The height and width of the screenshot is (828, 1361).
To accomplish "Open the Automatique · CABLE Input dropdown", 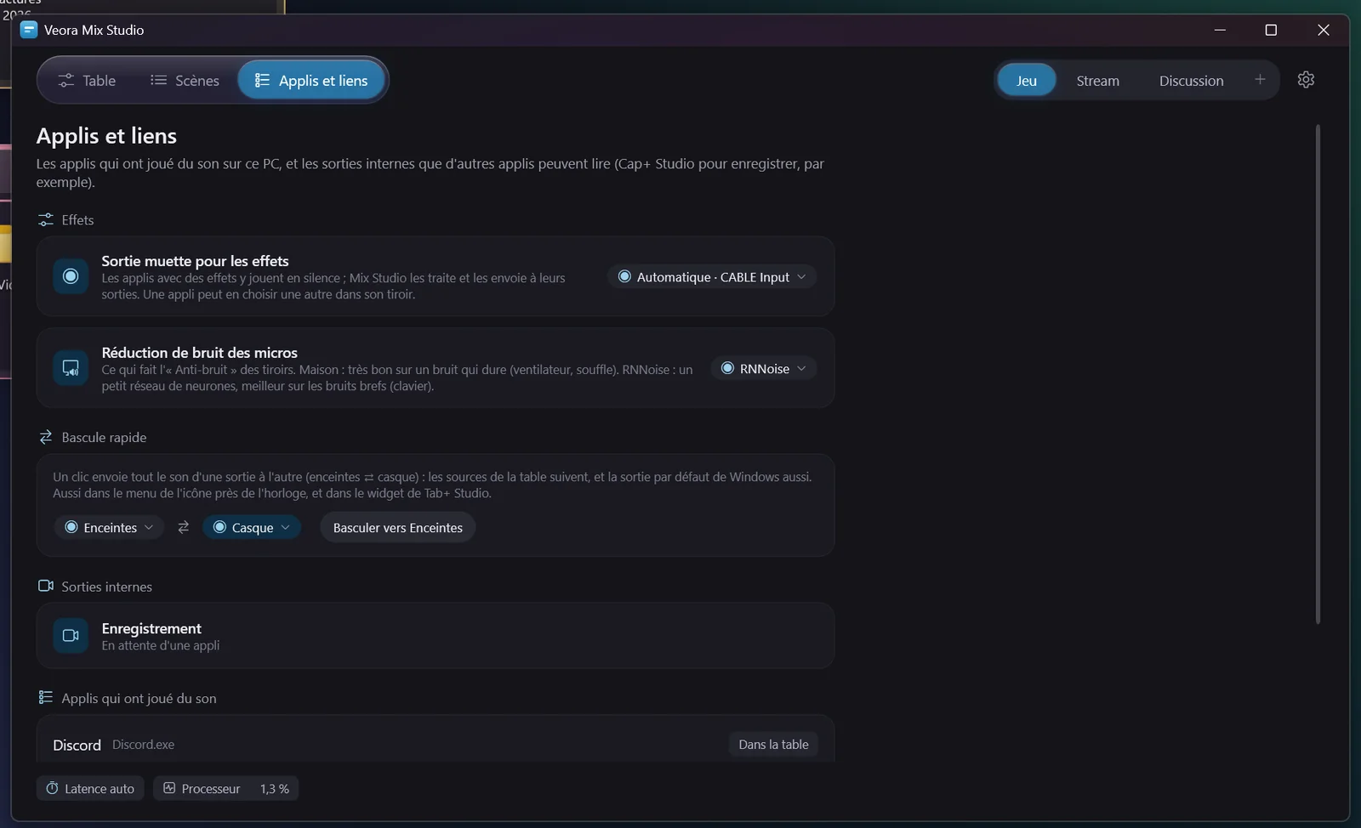I will 712,277.
